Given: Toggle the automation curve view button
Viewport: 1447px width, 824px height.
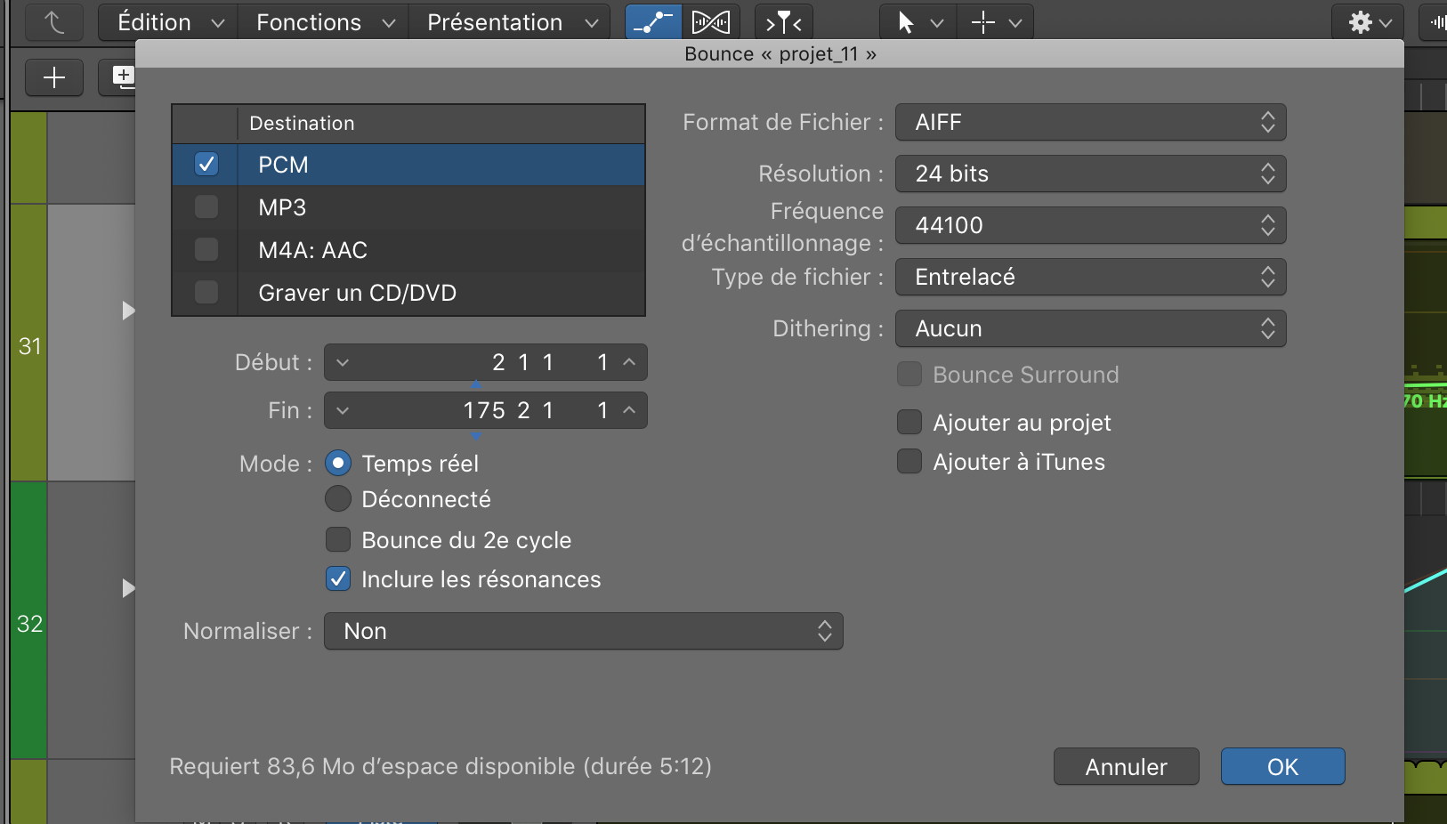Looking at the screenshot, I should click(653, 22).
